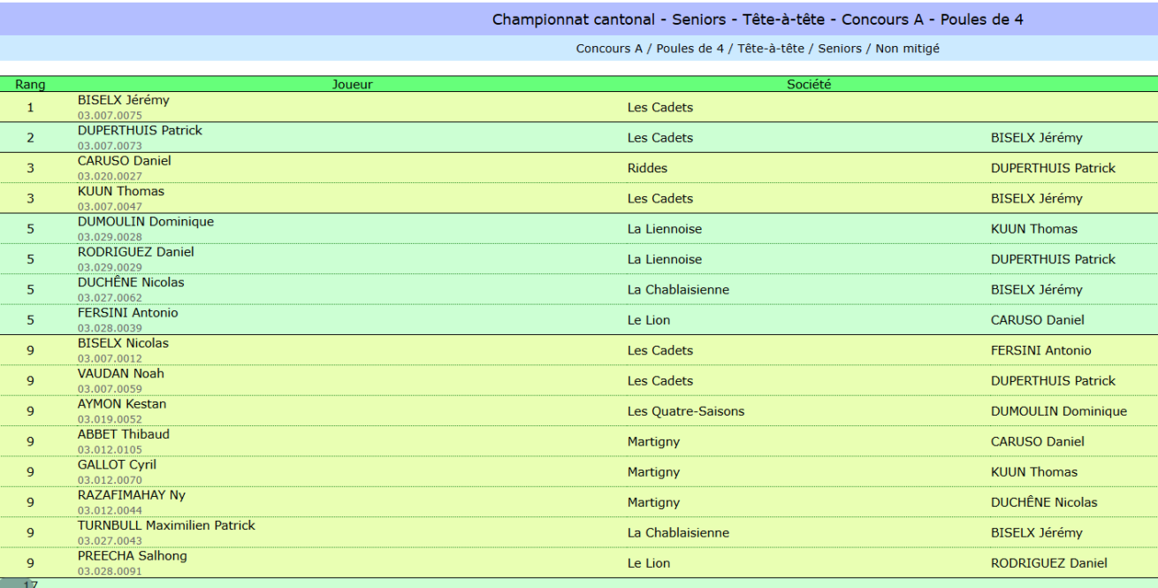
Task: Click player KUUN Thomas in Joueur column
Action: coord(121,191)
